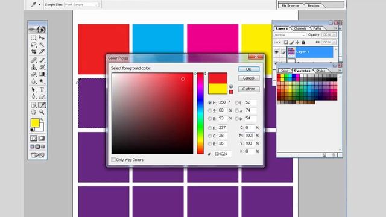The width and height of the screenshot is (386, 217).
Task: Open the Fill slider arrow
Action: (334, 42)
